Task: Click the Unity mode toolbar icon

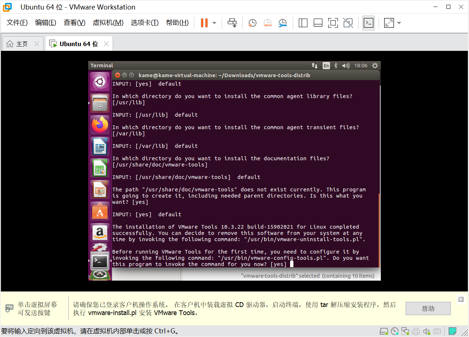Action: pos(348,23)
